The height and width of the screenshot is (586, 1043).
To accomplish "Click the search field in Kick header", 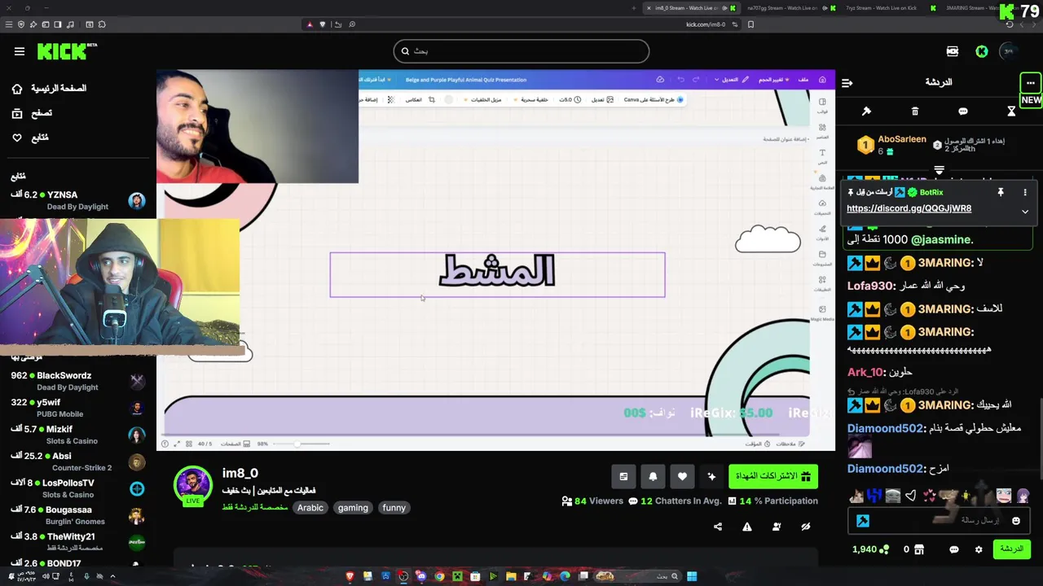I will pyautogui.click(x=521, y=51).
